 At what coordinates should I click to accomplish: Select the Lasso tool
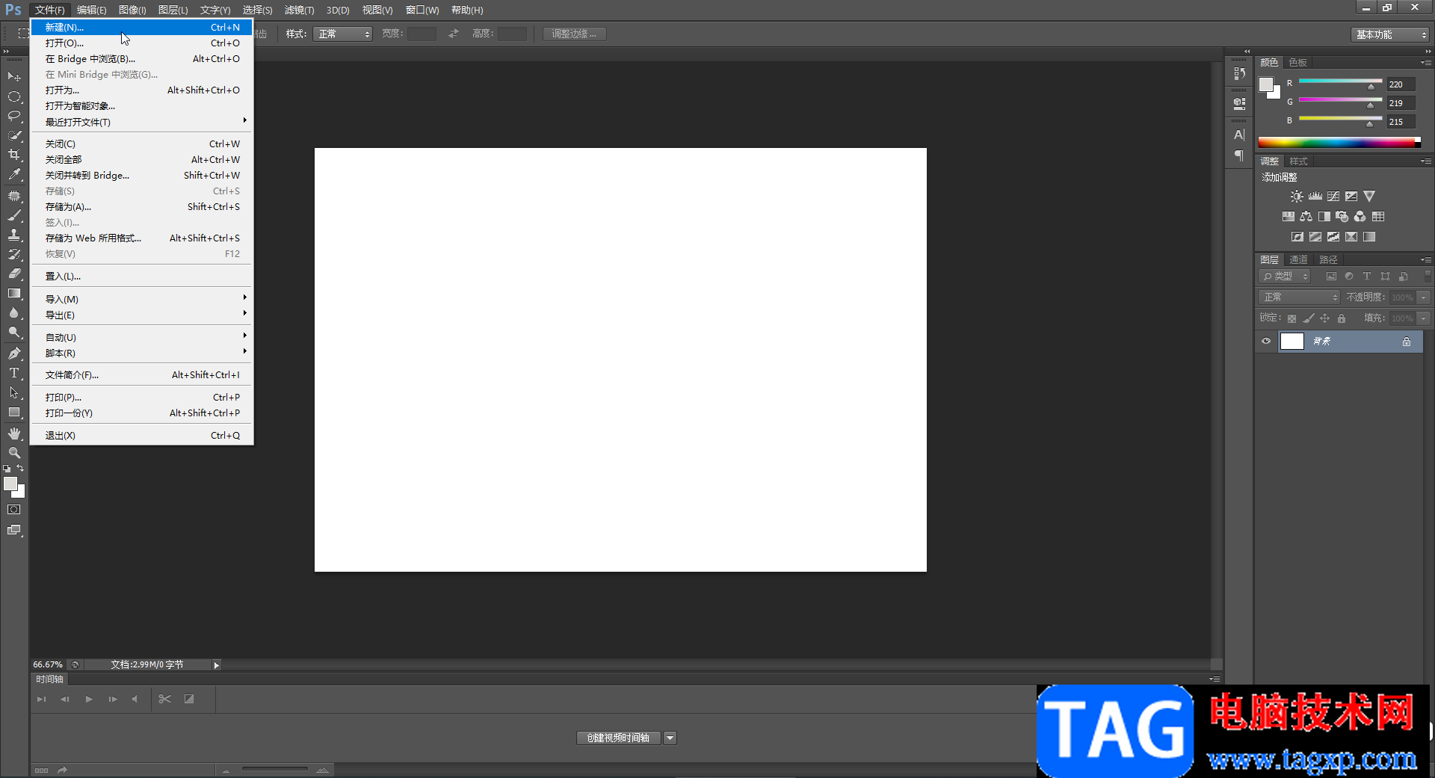(x=14, y=116)
